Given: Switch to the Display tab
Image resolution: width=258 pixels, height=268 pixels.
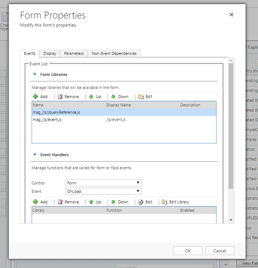Looking at the screenshot, I should 49,53.
